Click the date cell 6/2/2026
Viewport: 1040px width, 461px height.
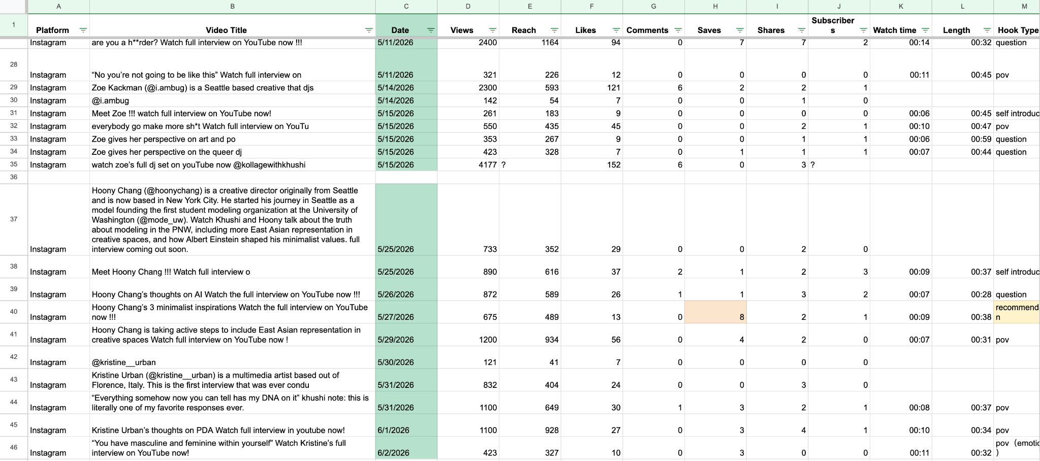click(x=406, y=448)
